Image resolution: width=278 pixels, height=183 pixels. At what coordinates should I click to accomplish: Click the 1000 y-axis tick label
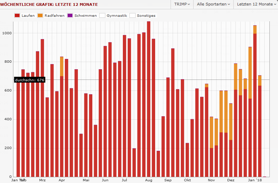[x=6, y=33]
